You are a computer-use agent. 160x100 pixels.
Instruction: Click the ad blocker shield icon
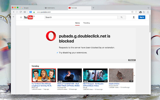[x=132, y=12]
